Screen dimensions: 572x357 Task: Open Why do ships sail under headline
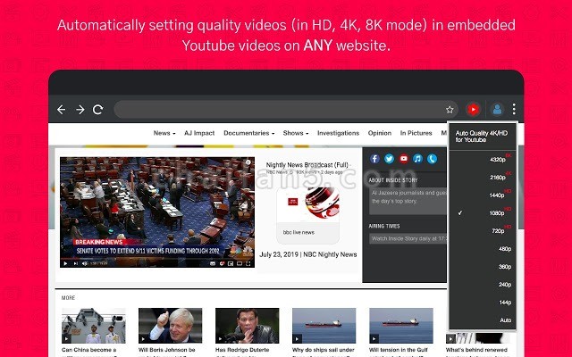pos(324,350)
